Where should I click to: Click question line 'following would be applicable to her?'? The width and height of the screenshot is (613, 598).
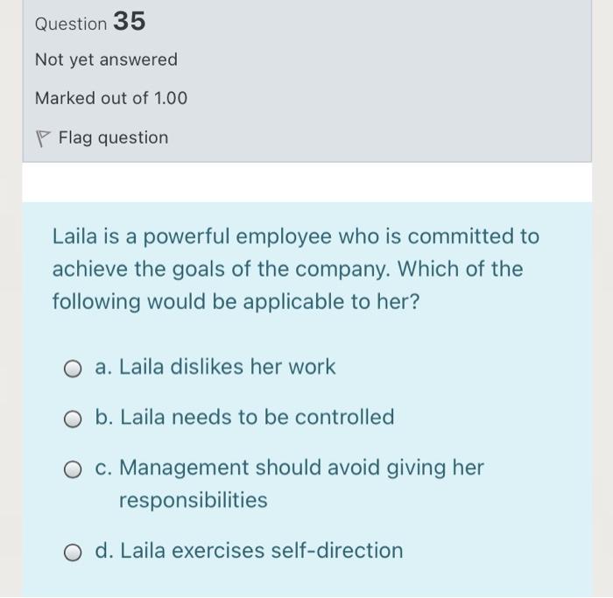(236, 301)
